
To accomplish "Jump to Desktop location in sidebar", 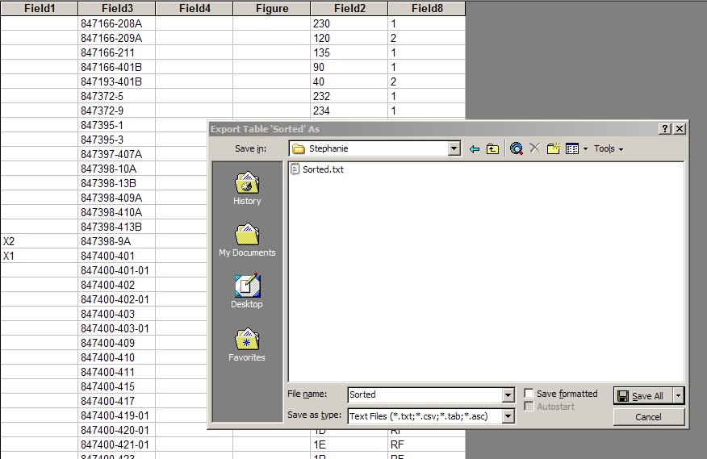I will click(x=247, y=292).
